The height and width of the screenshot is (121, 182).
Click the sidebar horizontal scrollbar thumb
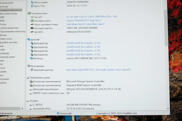(10, 108)
